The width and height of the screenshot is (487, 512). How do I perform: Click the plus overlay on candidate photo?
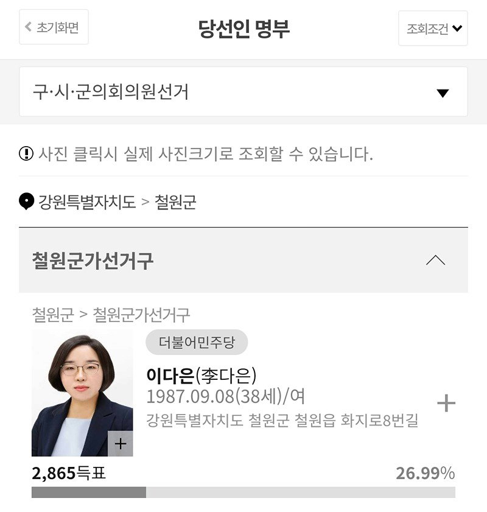pyautogui.click(x=121, y=443)
